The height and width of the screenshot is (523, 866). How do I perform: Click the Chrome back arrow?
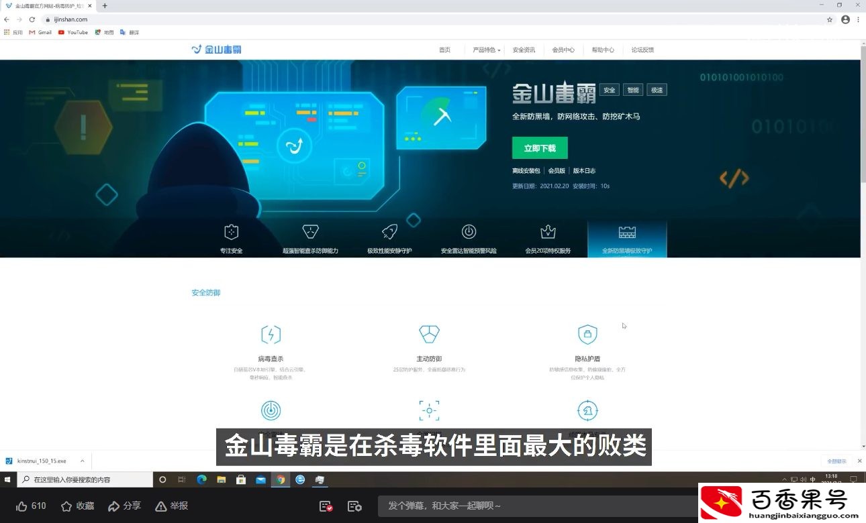[7, 19]
